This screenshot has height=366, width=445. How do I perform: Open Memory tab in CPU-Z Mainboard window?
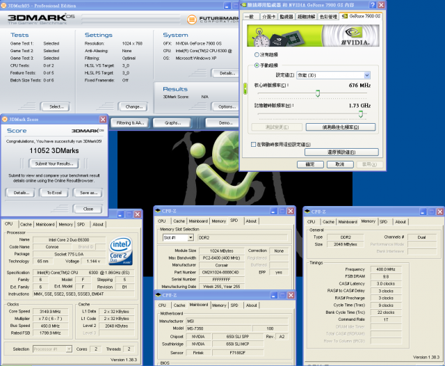coord(219,305)
